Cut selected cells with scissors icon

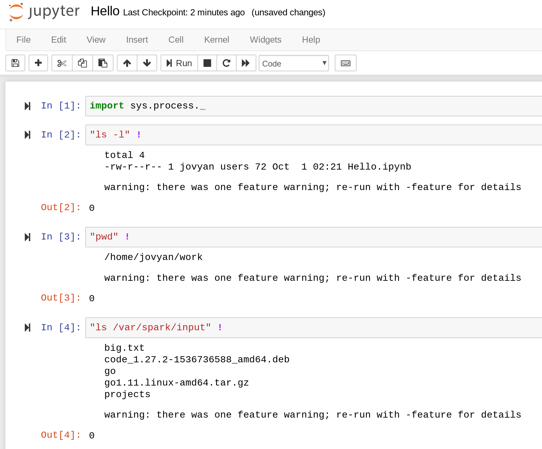62,63
